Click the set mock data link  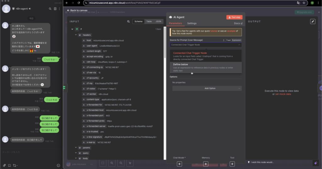(283, 94)
